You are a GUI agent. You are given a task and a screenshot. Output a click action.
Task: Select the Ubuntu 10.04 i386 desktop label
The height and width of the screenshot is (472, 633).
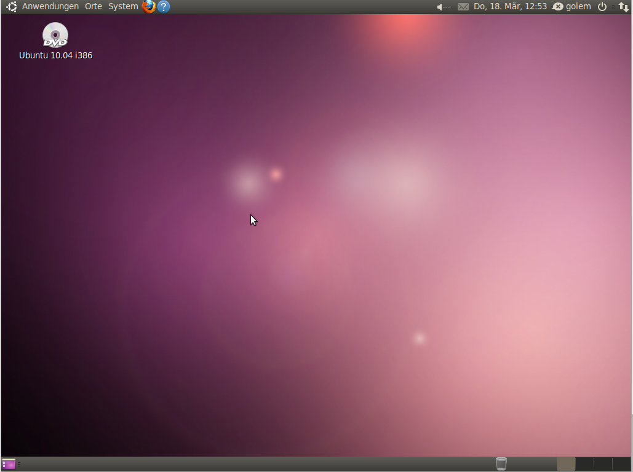point(55,55)
